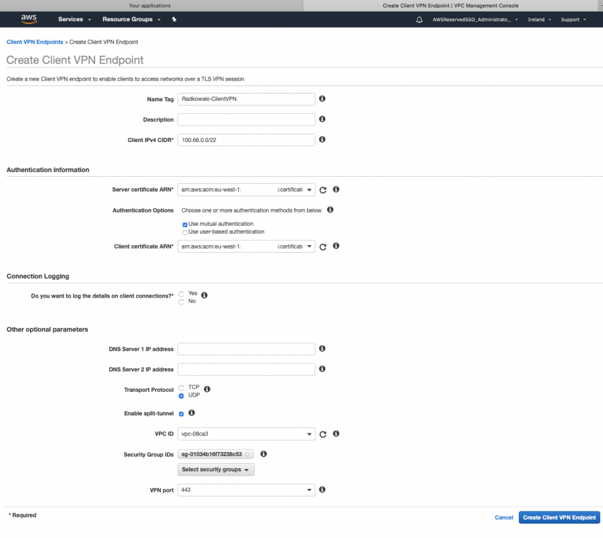Viewport: 603px width, 538px height.
Task: Select Yes for connection logging
Action: 181,294
